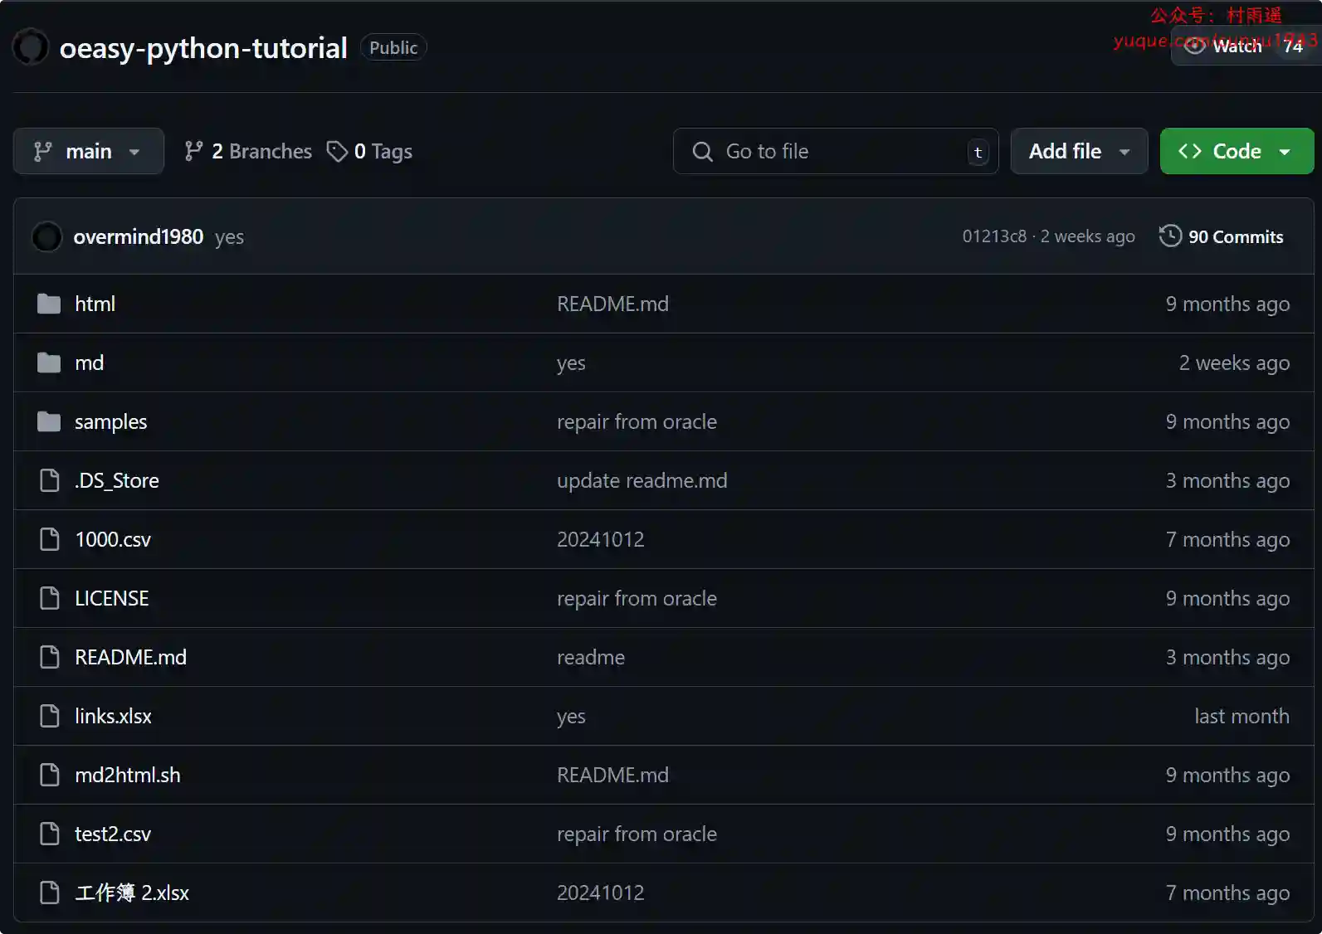
Task: Click the tag icon beside 0 Tags
Action: [337, 152]
